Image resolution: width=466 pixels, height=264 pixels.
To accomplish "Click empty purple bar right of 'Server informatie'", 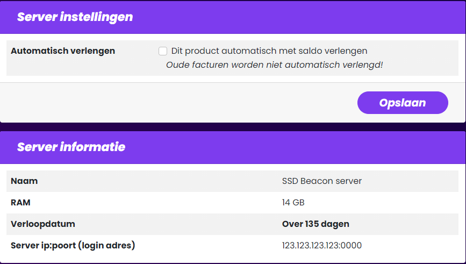I will [301, 147].
